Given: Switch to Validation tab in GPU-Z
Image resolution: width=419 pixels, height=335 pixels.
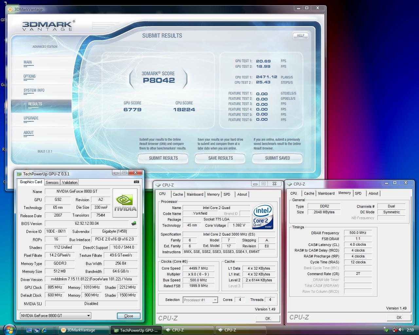Looking at the screenshot, I should (x=70, y=183).
